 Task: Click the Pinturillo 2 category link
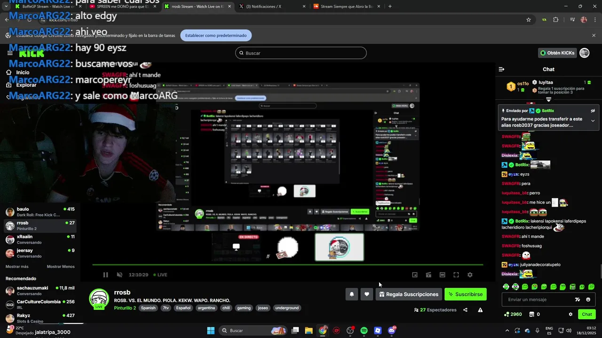(x=125, y=308)
